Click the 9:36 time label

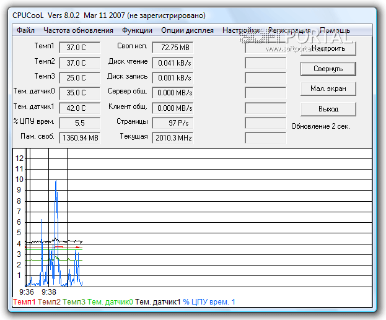[x=27, y=292]
